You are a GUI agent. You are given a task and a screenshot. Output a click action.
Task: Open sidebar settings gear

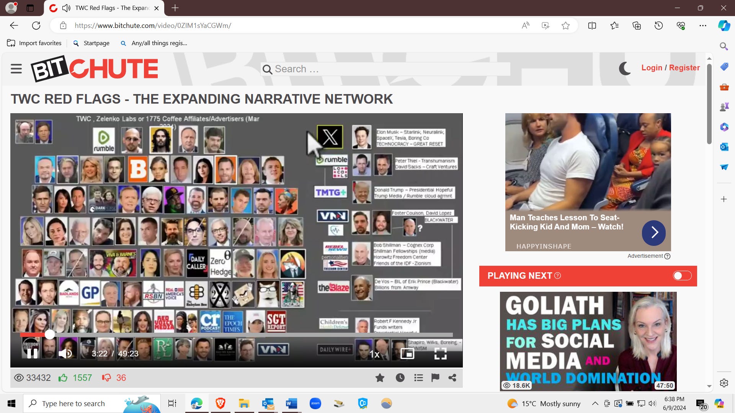point(724,383)
